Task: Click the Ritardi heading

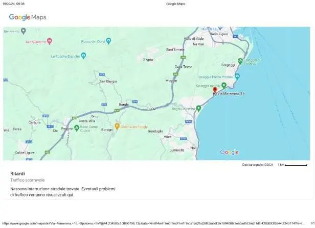Action: point(17,173)
